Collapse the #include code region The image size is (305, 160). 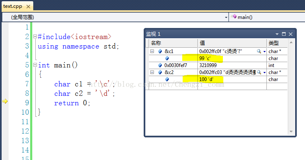35,37
